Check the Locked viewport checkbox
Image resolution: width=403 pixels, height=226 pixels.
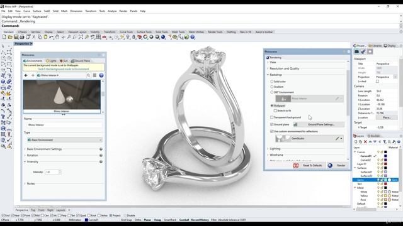377,82
